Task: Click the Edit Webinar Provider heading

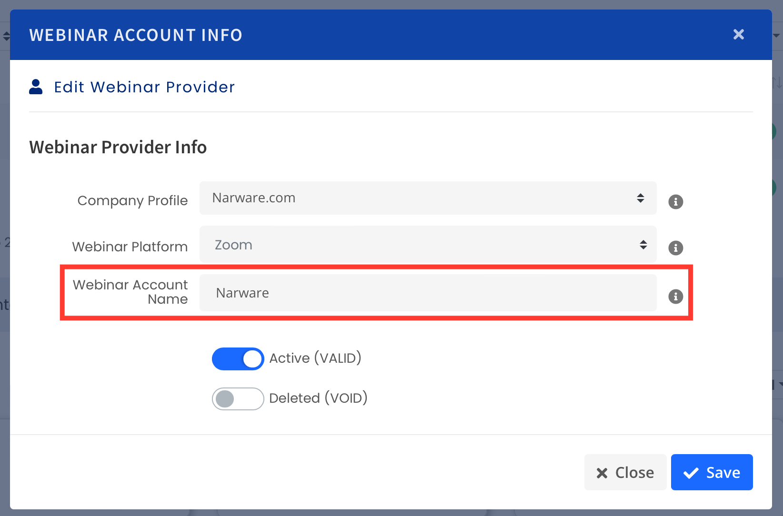Action: click(x=144, y=87)
